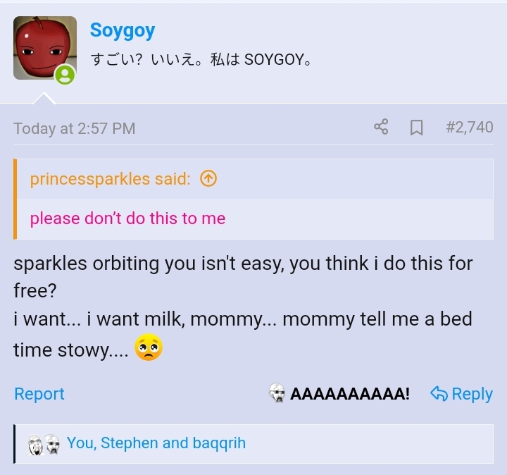Click the share post icon
The height and width of the screenshot is (475, 507).
pyautogui.click(x=381, y=128)
